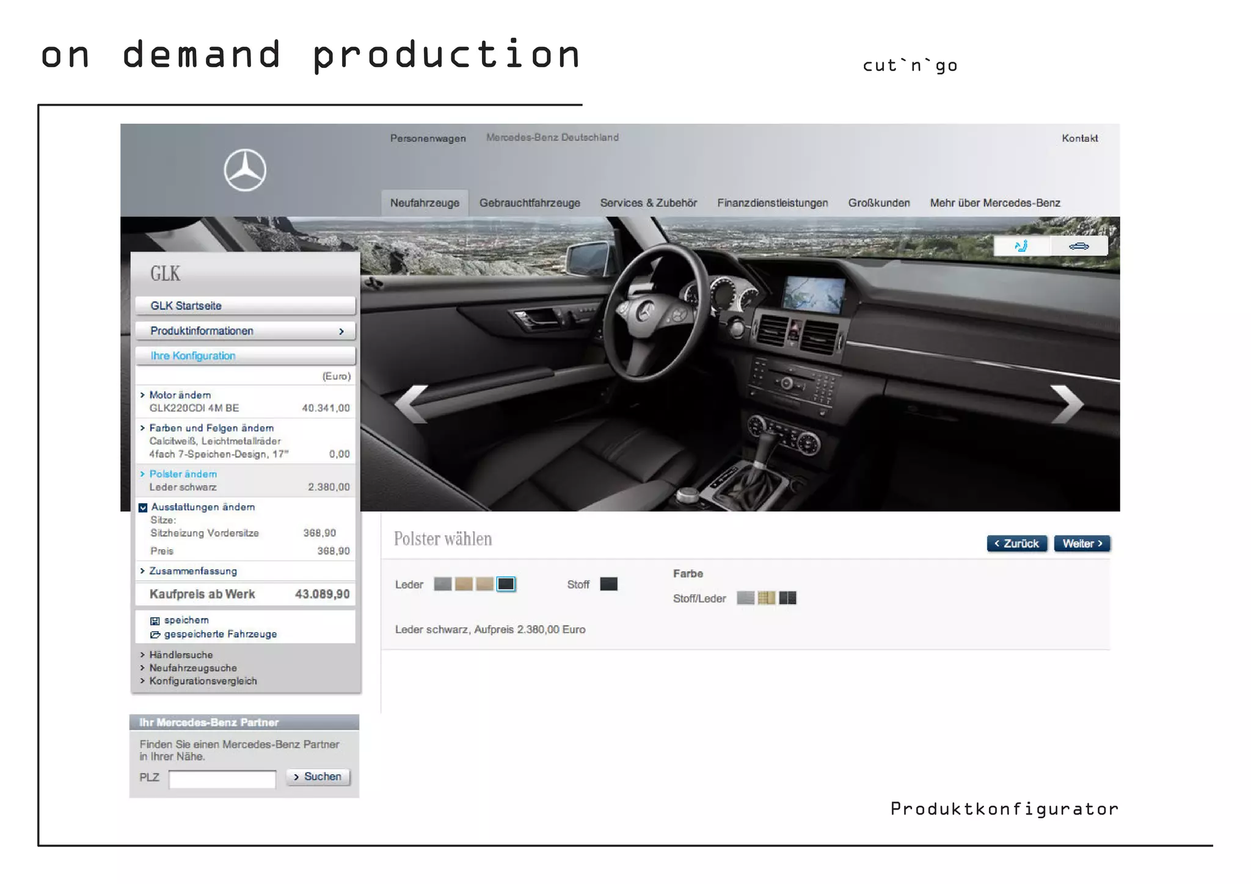Open Services & Zubehör tab
Image resolution: width=1251 pixels, height=884 pixels.
649,203
